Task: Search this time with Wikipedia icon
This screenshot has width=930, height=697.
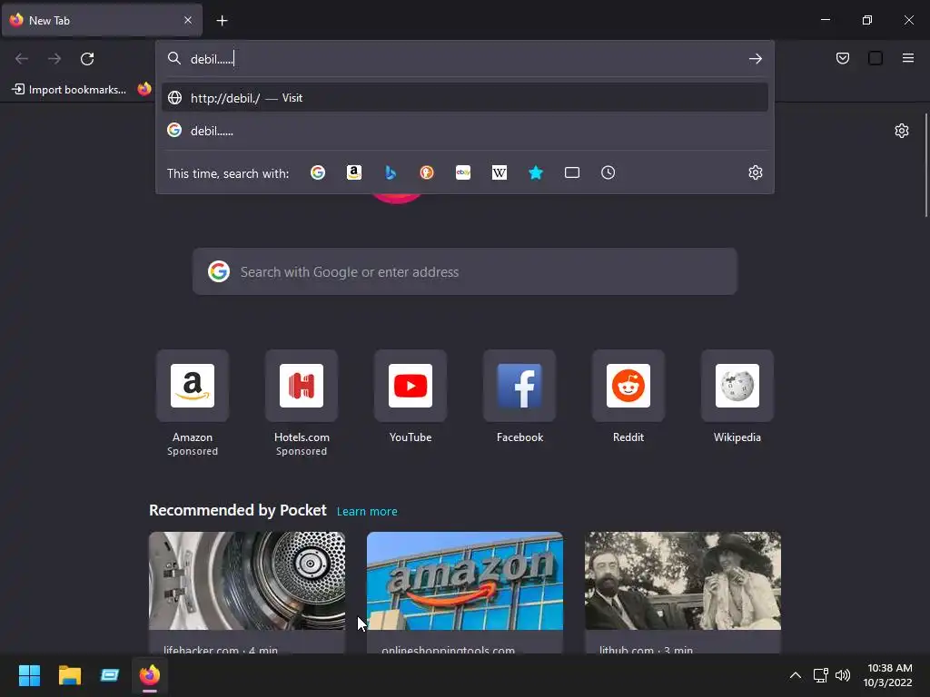Action: click(x=500, y=172)
